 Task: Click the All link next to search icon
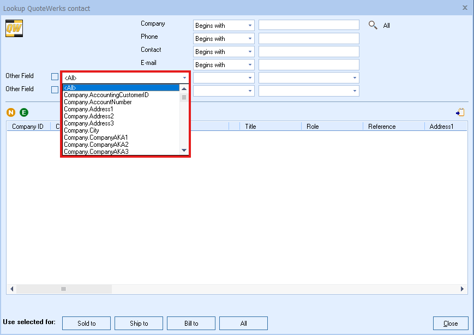pyautogui.click(x=386, y=26)
